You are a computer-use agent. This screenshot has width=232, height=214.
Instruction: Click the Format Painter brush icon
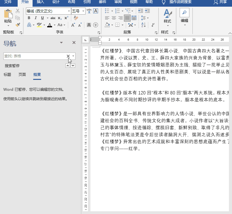[x=18, y=25]
